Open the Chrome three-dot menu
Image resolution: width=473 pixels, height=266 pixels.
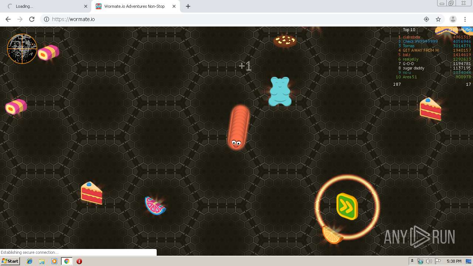tap(465, 19)
